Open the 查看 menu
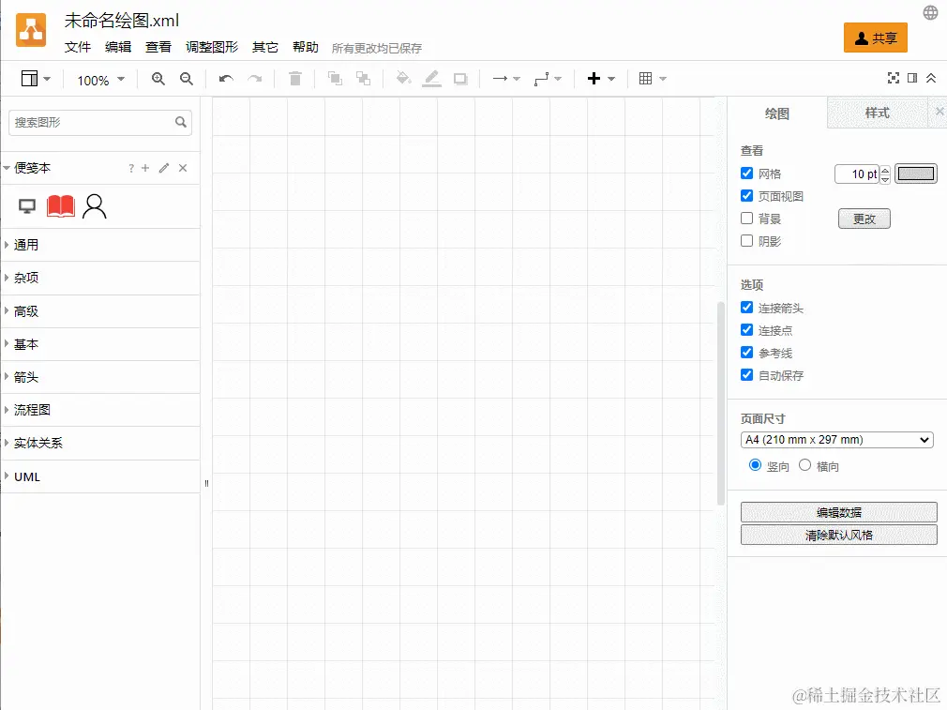 click(158, 47)
